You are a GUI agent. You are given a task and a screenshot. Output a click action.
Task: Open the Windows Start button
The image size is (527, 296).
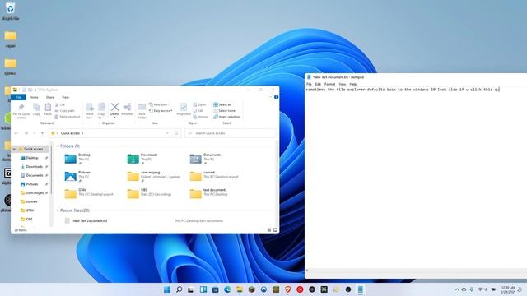pyautogui.click(x=167, y=289)
